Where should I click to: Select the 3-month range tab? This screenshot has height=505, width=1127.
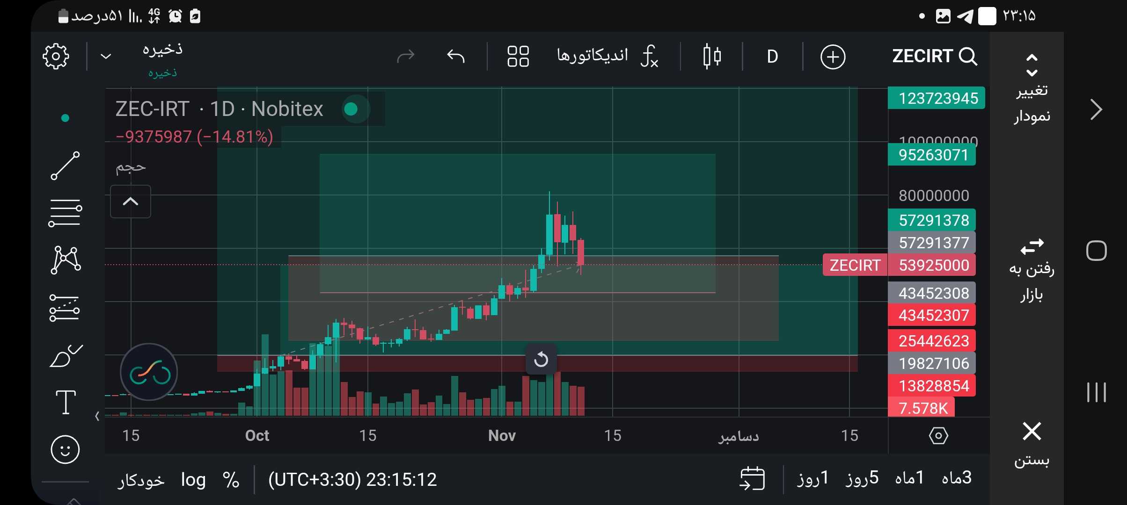(x=957, y=478)
